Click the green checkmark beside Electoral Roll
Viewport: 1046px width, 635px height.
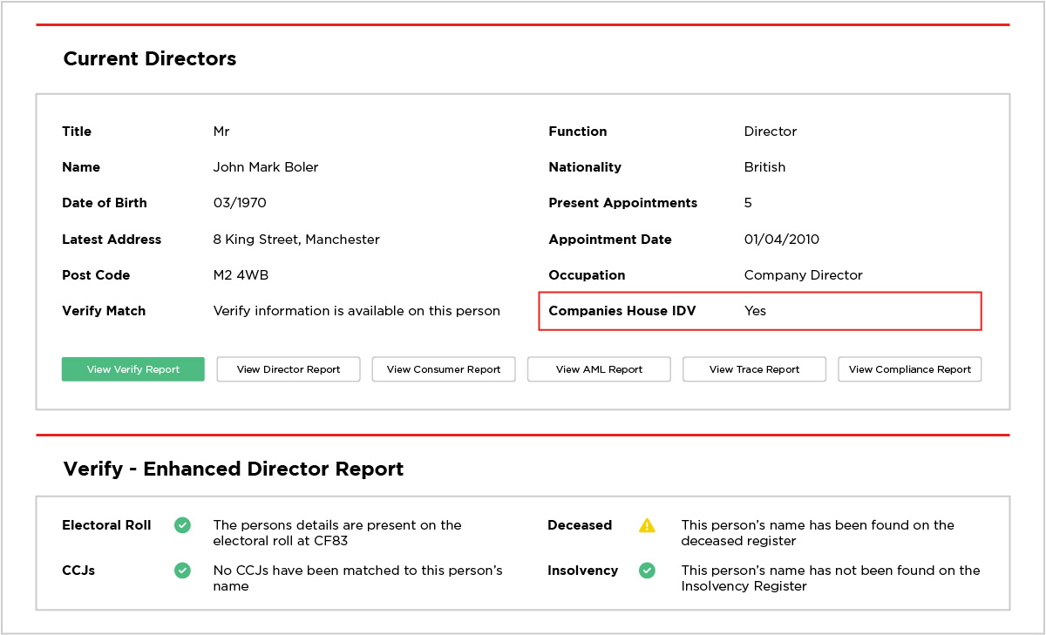click(182, 525)
